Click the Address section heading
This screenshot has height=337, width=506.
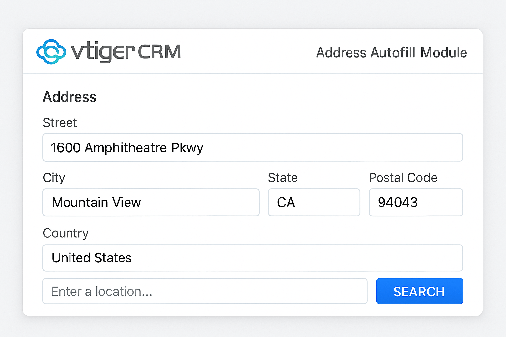[69, 97]
